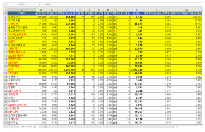This screenshot has width=205, height=132.
Task: Click mobile search count 1,292,100
Action: click(x=52, y=70)
